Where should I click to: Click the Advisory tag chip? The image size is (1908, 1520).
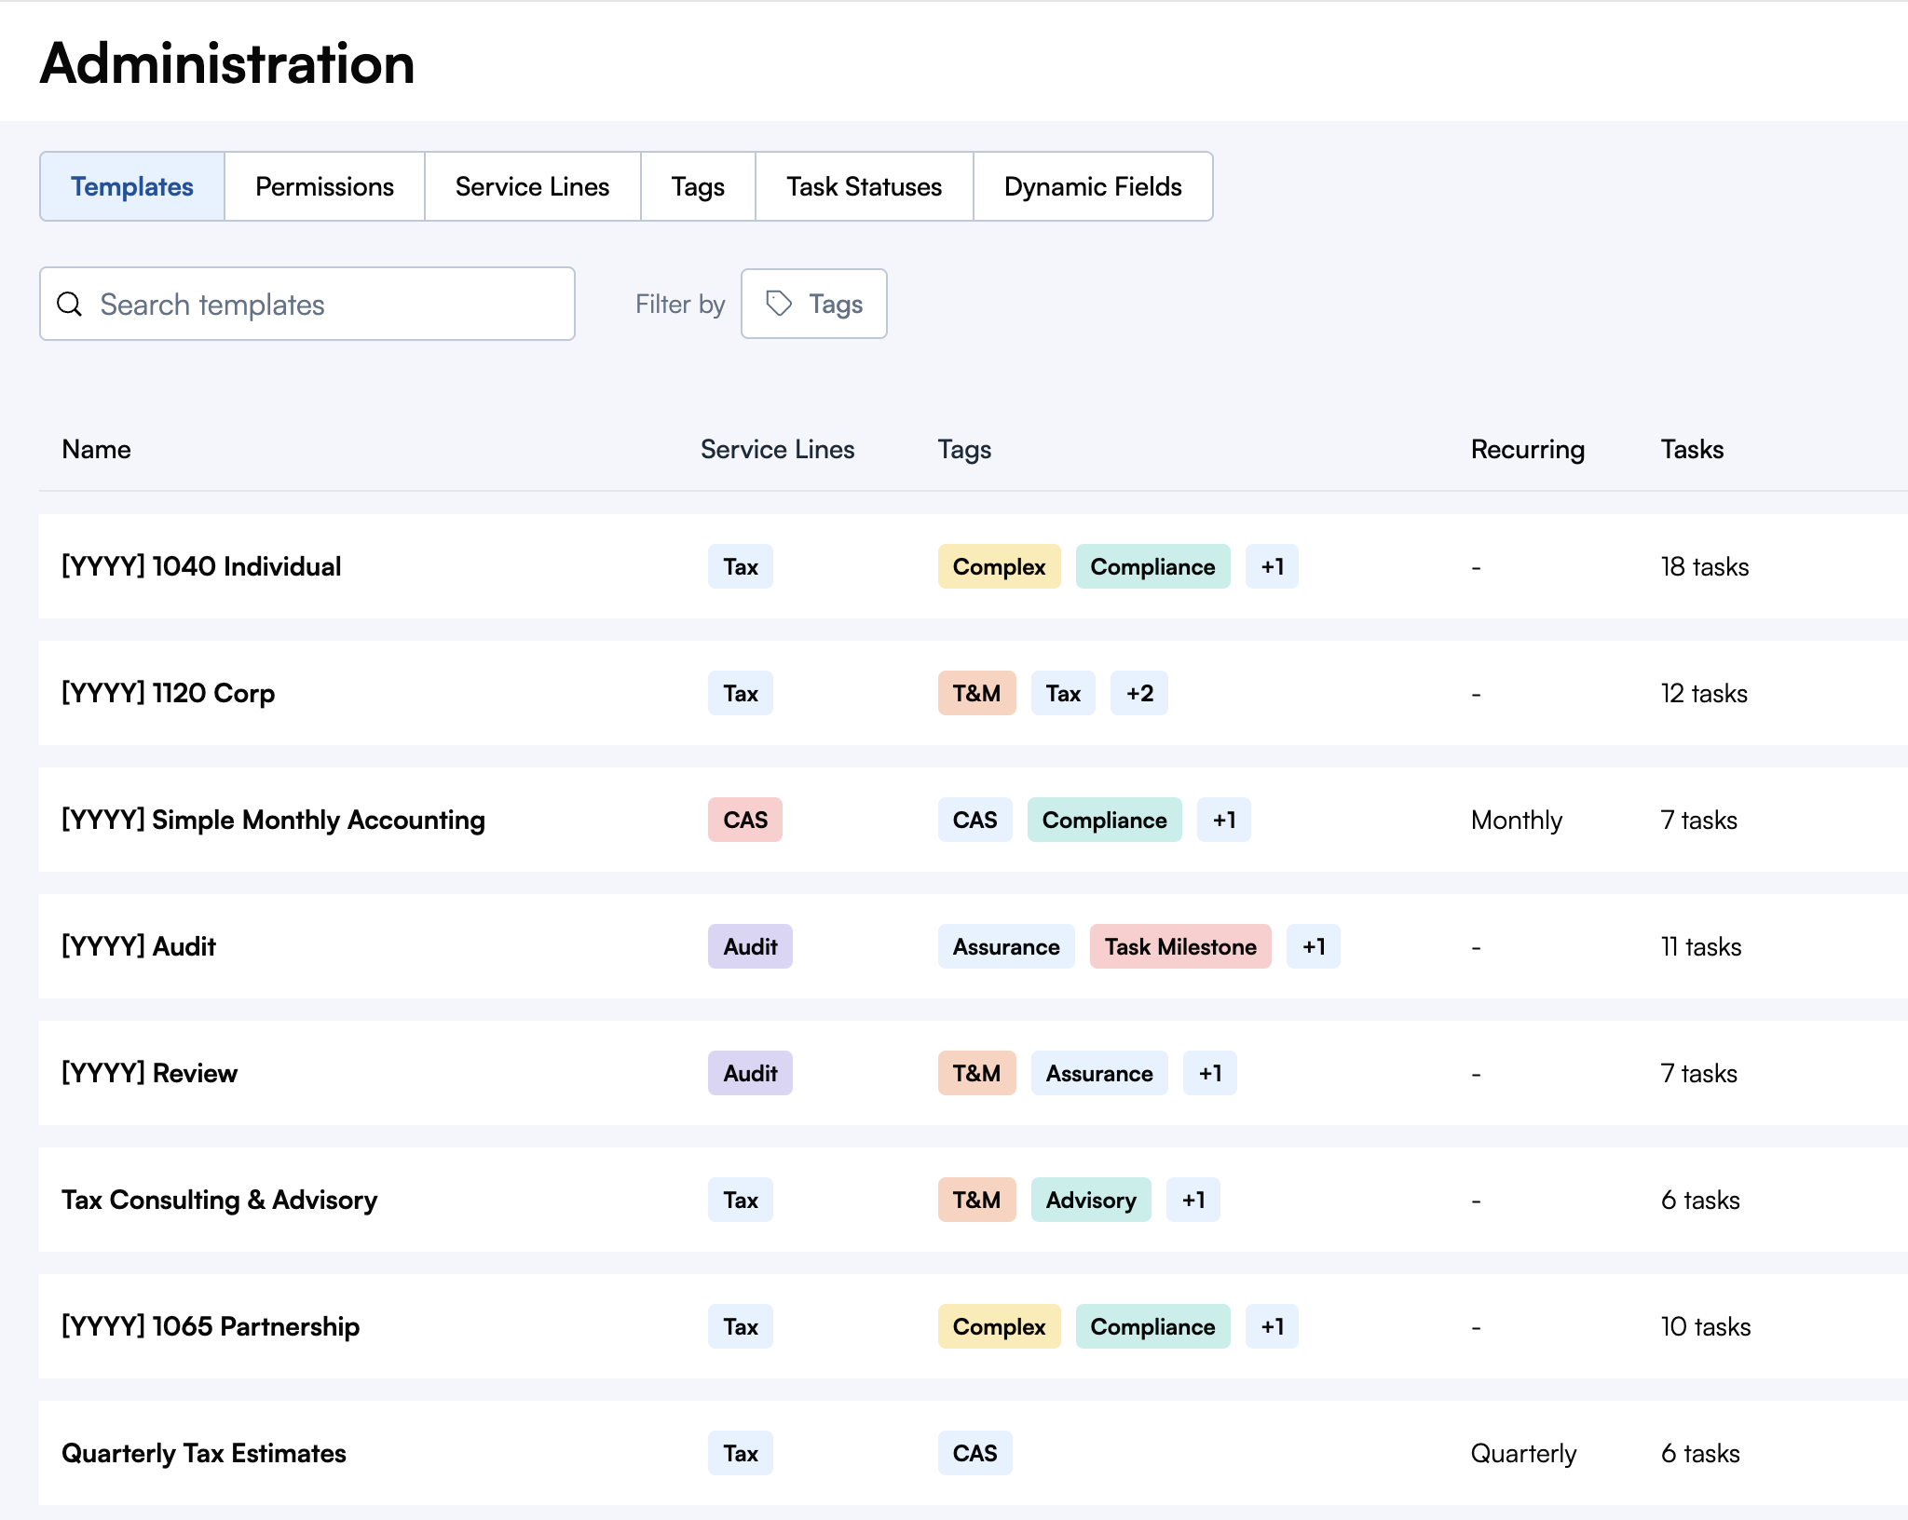pyautogui.click(x=1090, y=1200)
